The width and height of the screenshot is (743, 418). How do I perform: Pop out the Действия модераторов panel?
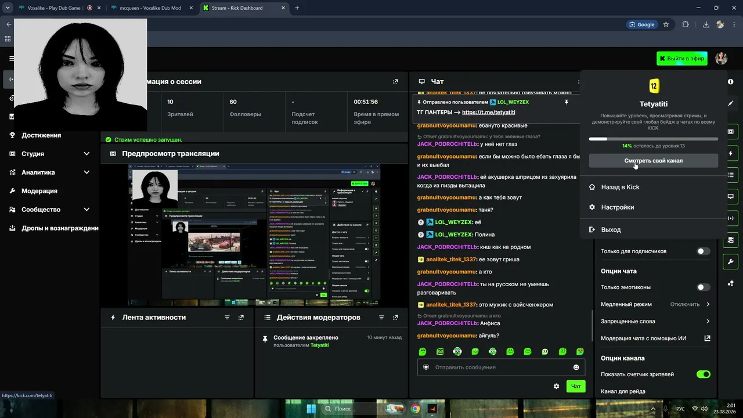pyautogui.click(x=395, y=318)
